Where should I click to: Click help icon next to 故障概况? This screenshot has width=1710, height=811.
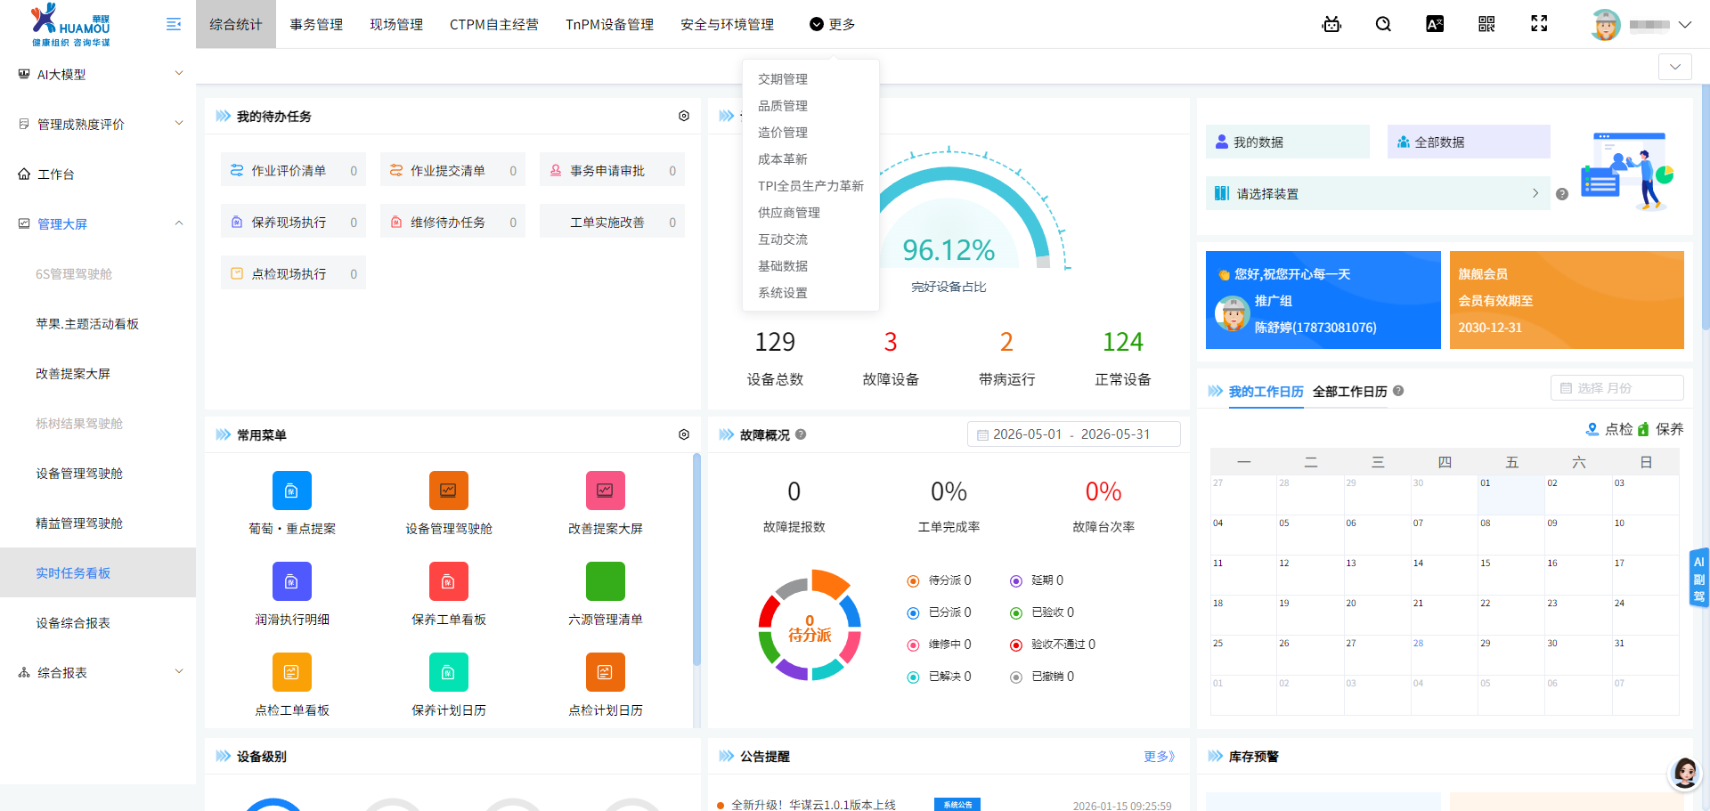coord(801,434)
